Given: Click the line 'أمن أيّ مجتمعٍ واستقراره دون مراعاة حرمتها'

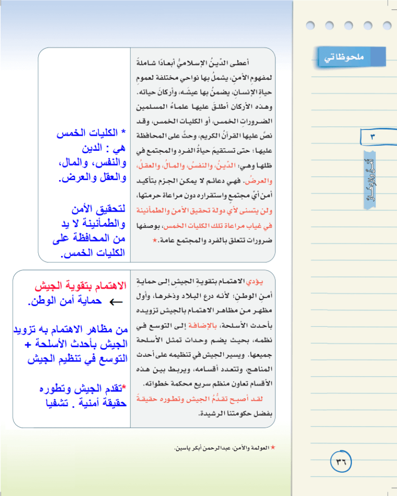Looking at the screenshot, I should click(204, 195).
